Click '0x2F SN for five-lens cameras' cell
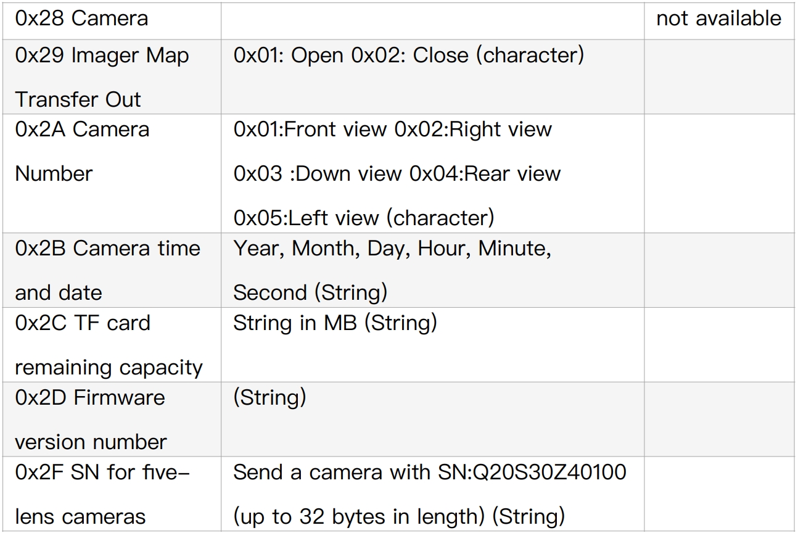This screenshot has height=533, width=798. [102, 494]
